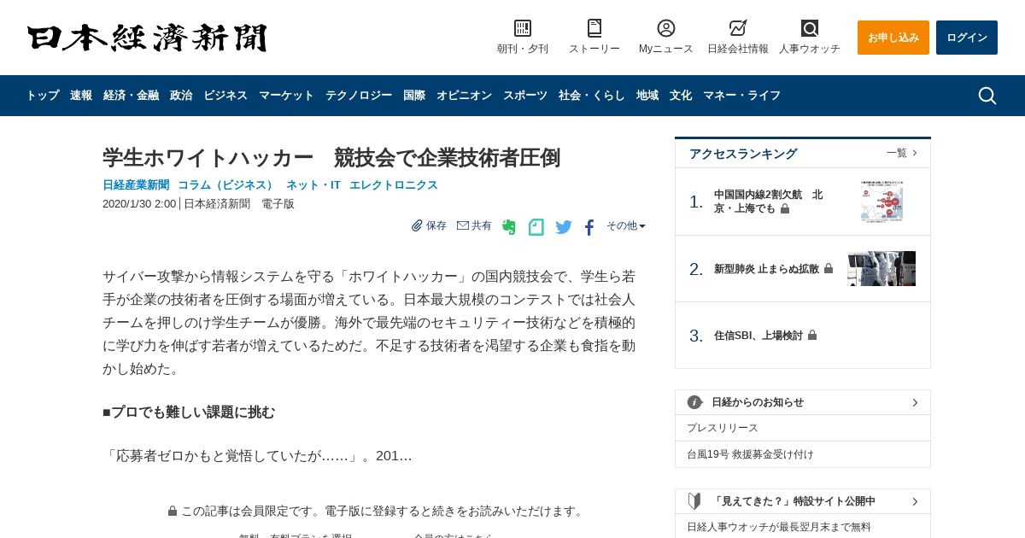
Task: Select the マネー・ライフ menu item
Action: (741, 96)
